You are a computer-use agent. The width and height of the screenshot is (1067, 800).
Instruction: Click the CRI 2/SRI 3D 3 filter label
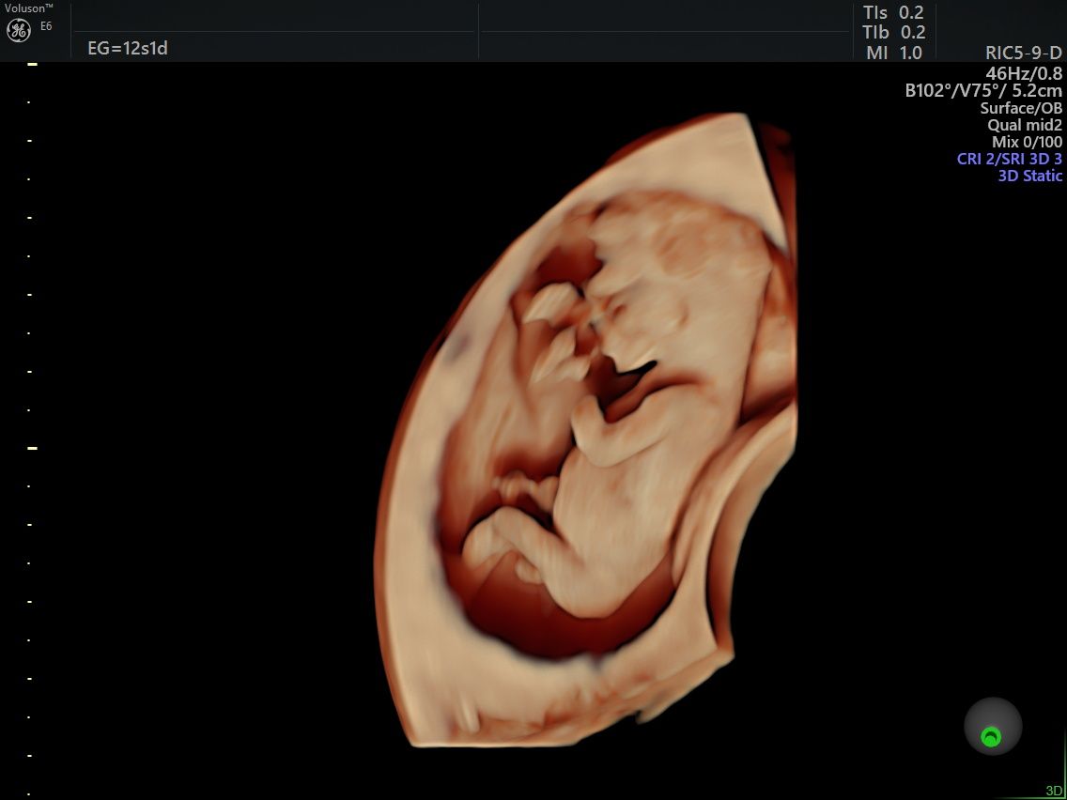(x=1010, y=159)
